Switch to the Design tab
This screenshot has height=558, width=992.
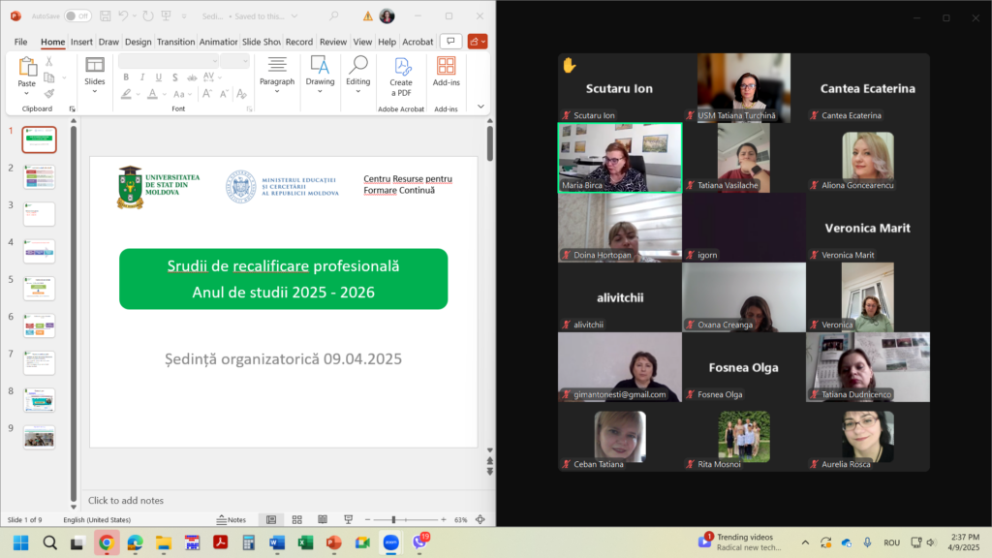(x=138, y=42)
